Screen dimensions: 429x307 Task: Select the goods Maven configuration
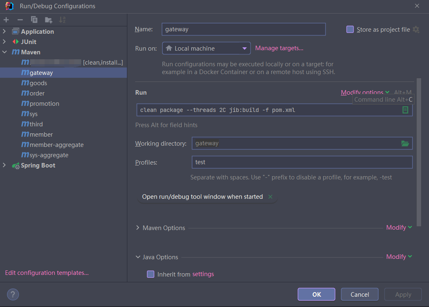click(x=63, y=83)
